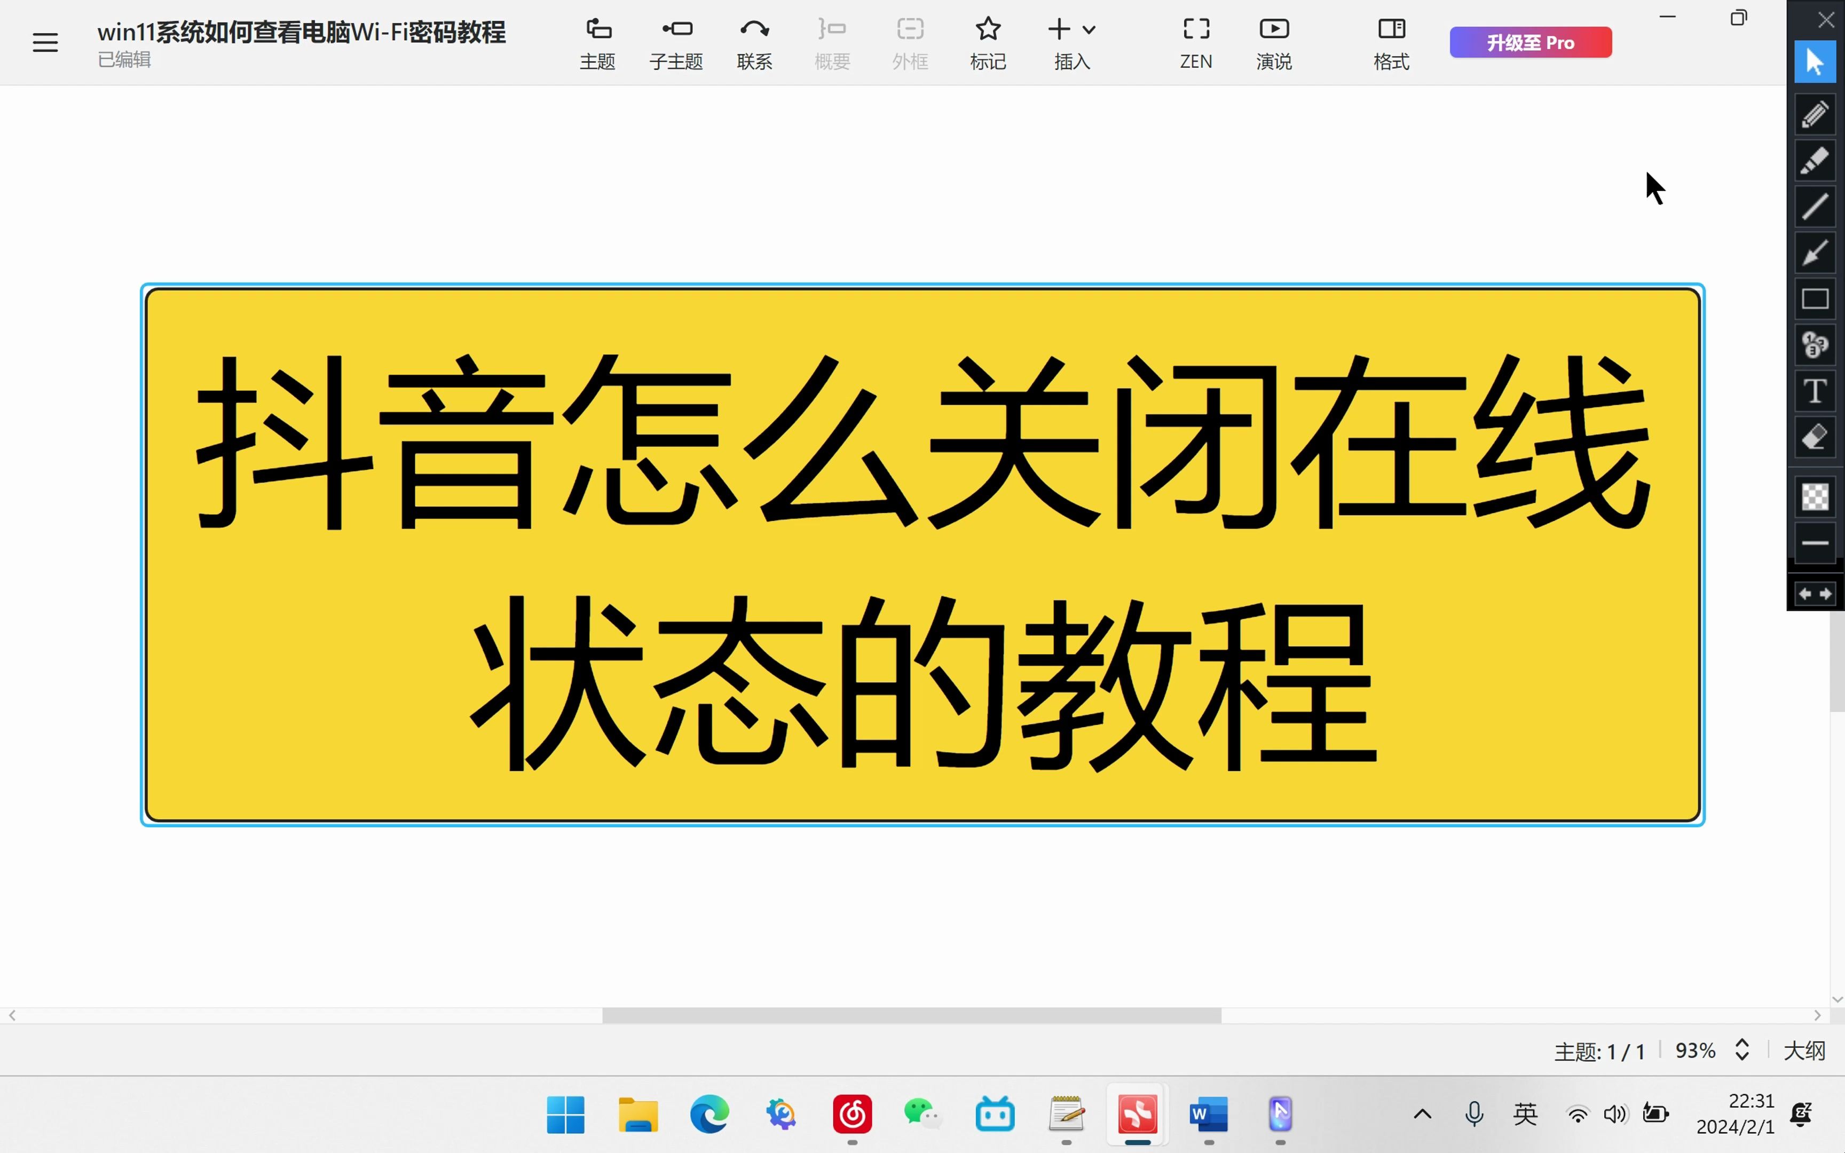Switch to 大纲 outline view
Viewport: 1845px width, 1153px height.
point(1804,1051)
